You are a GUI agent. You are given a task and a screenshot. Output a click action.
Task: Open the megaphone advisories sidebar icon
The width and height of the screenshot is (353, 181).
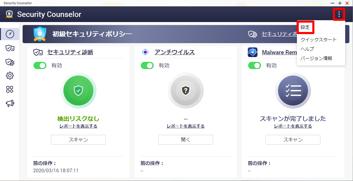(x=10, y=103)
